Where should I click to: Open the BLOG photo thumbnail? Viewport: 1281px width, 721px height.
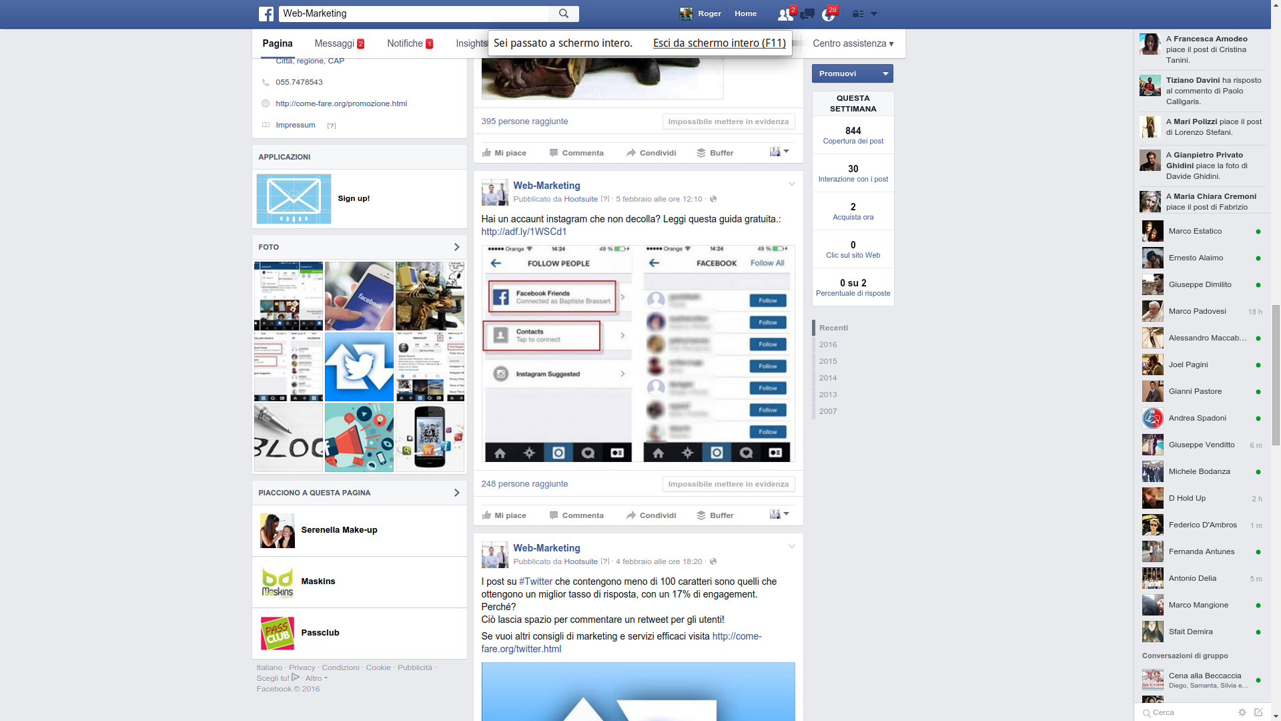(288, 438)
